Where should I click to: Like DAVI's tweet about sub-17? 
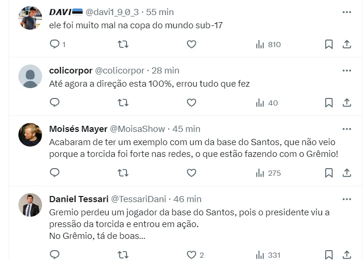coord(191,44)
